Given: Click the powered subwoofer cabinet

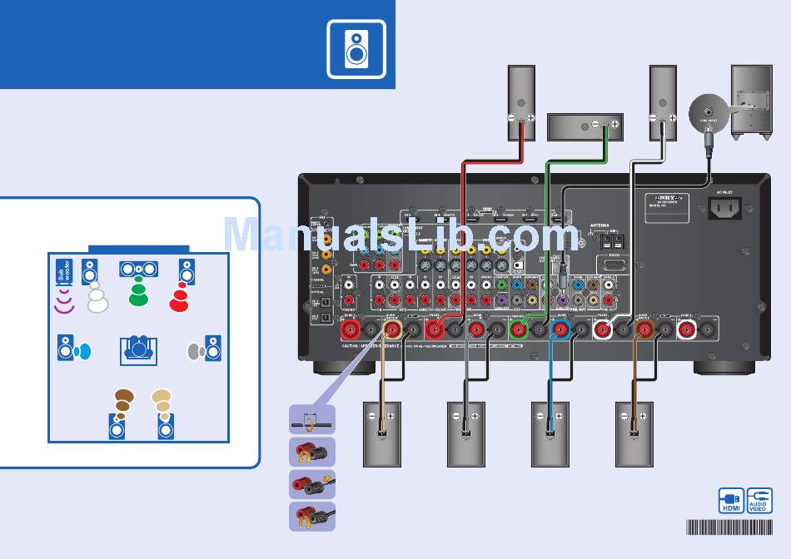Looking at the screenshot, I should point(752,102).
